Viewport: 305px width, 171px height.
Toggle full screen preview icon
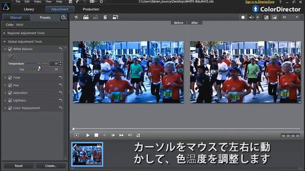[x=138, y=135]
